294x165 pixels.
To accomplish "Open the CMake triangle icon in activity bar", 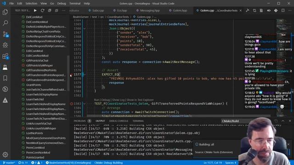I will 5,100.
